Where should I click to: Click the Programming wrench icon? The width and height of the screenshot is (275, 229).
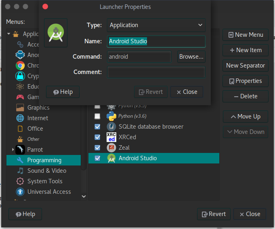click(x=20, y=160)
